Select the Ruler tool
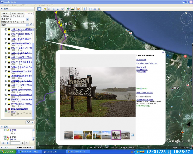Image resolution: width=193 pixels, height=154 pixels. coord(85,9)
